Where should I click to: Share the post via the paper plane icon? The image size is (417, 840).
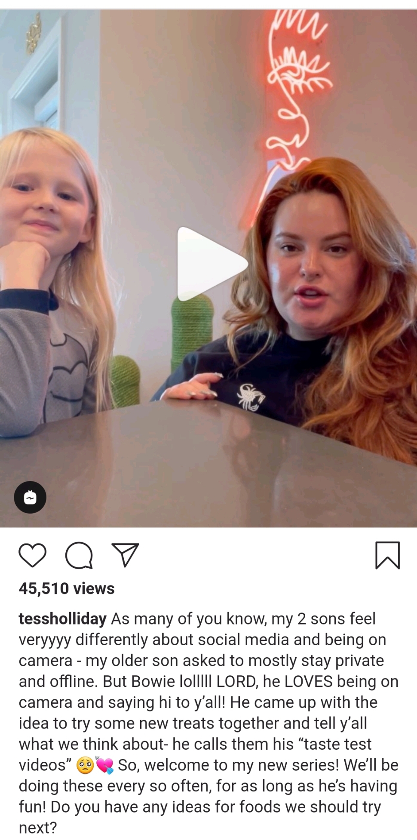click(x=125, y=554)
